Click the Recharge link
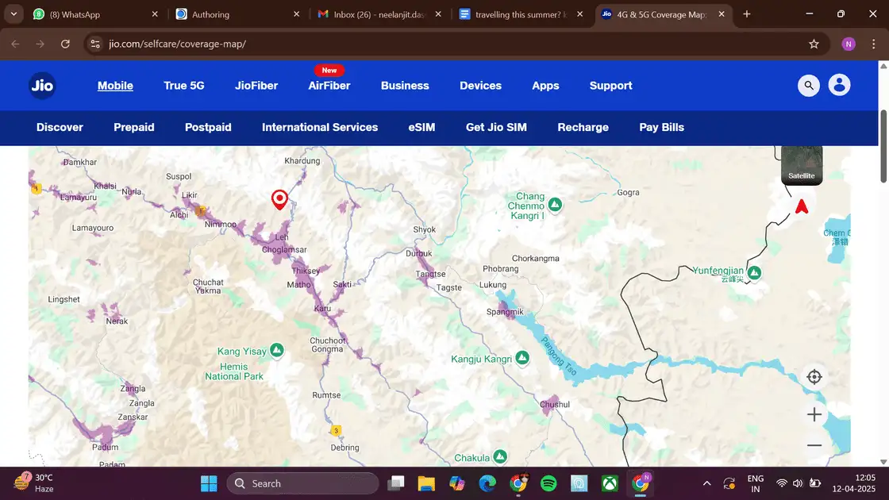Screen dimensions: 889x500 [x=583, y=127]
